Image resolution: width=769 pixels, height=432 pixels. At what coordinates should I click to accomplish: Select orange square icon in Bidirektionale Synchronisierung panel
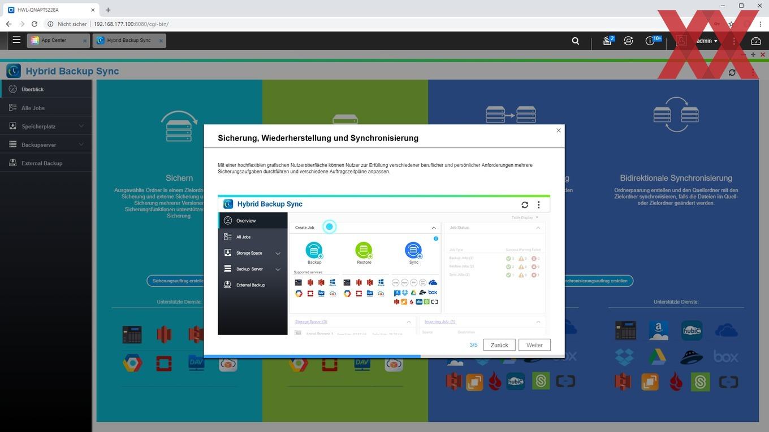tap(650, 382)
